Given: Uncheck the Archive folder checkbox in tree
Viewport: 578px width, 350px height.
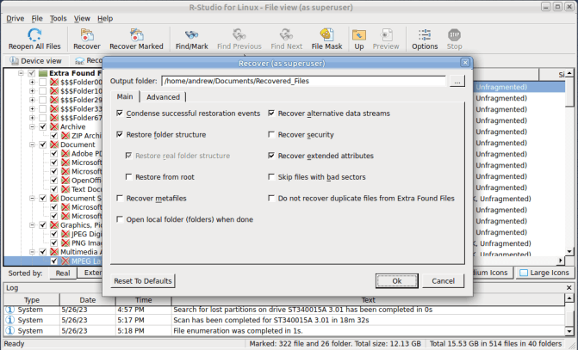Looking at the screenshot, I should tap(43, 126).
